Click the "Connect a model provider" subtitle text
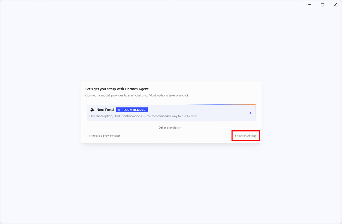The height and width of the screenshot is (224, 342). (137, 95)
